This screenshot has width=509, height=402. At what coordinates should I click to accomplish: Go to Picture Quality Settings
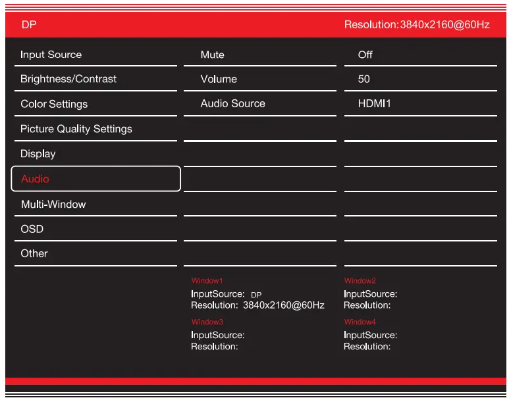pos(95,129)
